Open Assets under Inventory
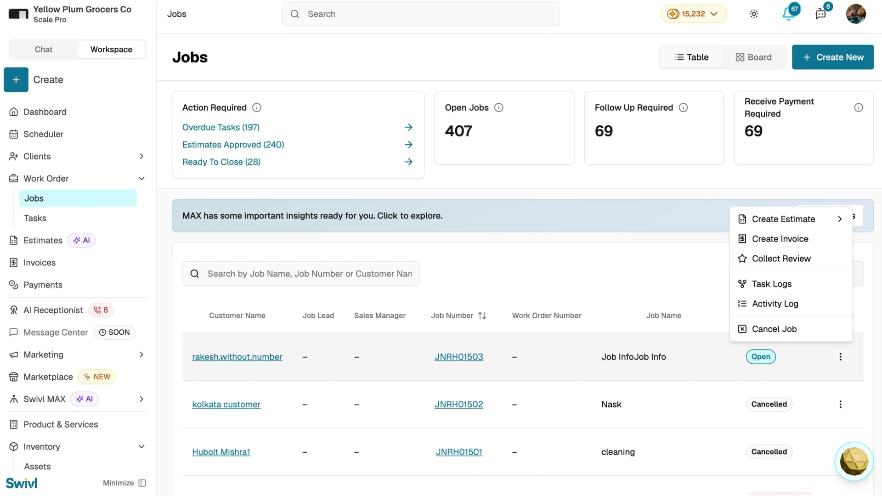Image resolution: width=882 pixels, height=496 pixels. click(37, 466)
